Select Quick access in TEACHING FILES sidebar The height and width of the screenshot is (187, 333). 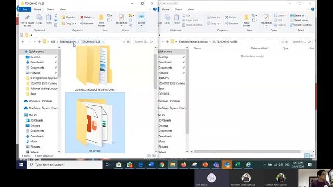pyautogui.click(x=36, y=52)
